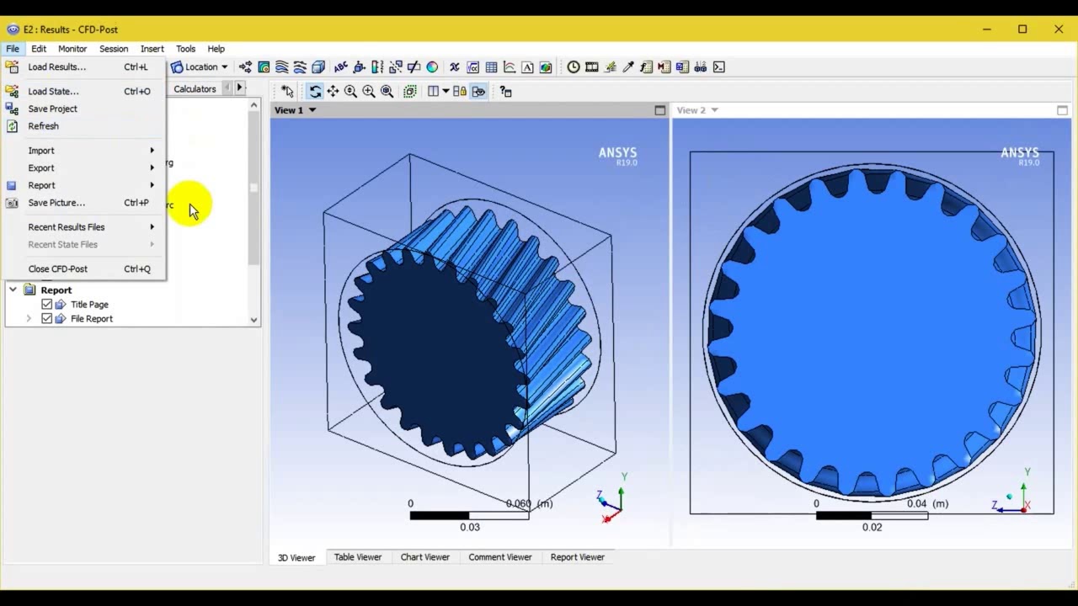This screenshot has width=1078, height=606.
Task: Open the Function Calculator icon
Action: click(x=646, y=67)
